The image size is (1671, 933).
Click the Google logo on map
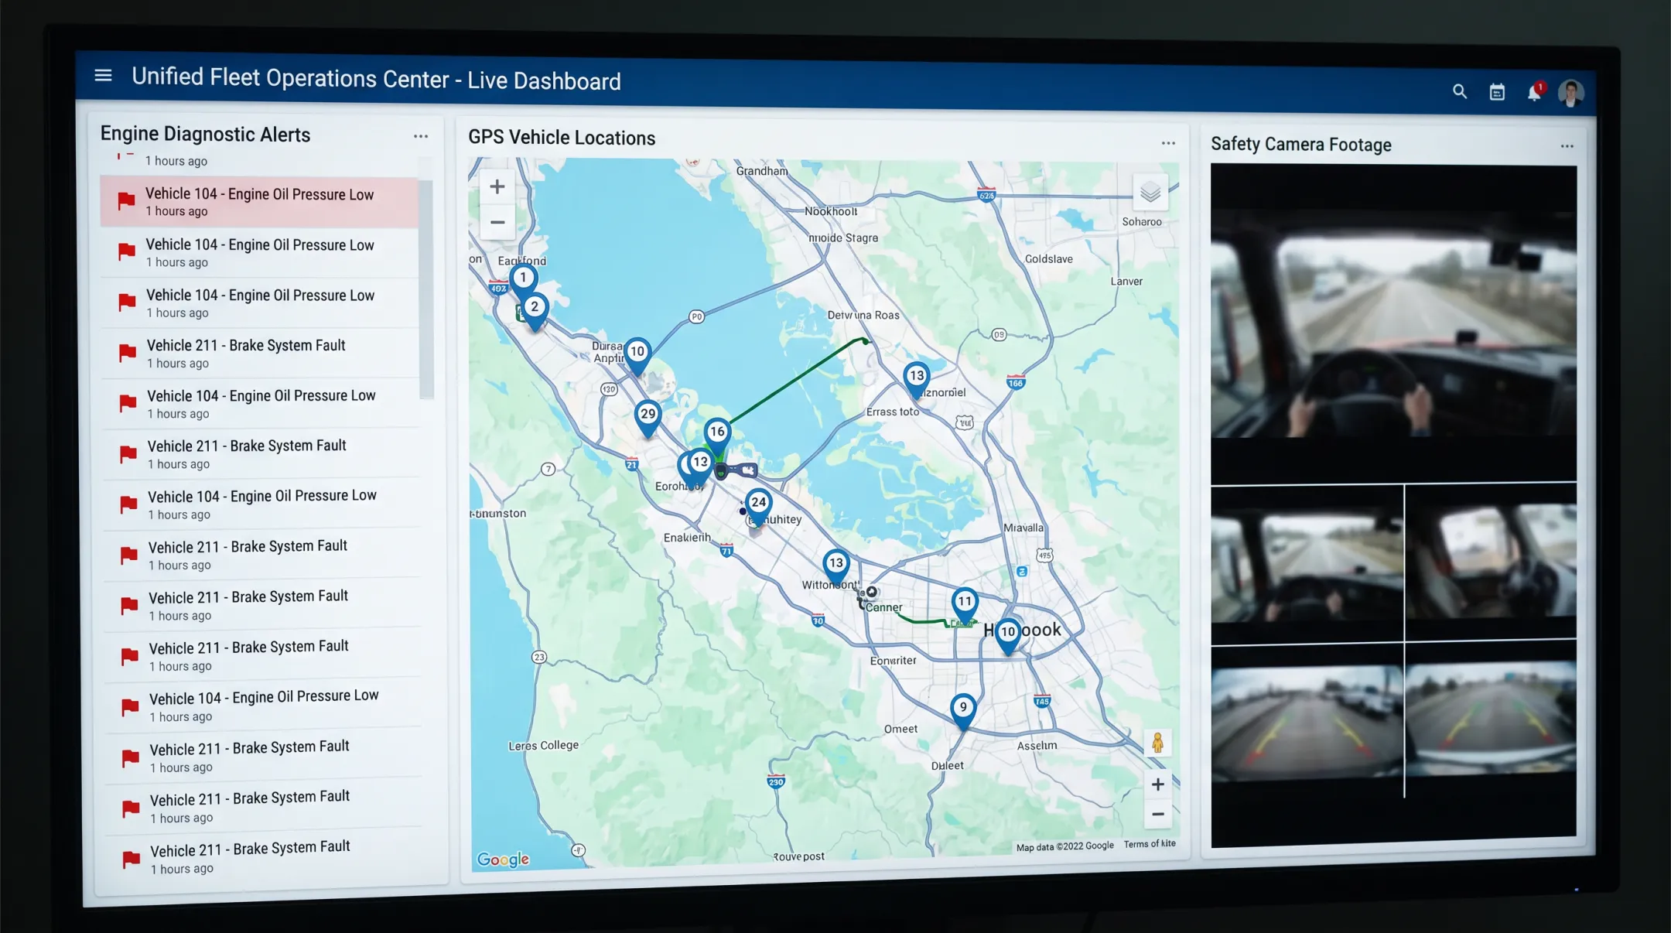(503, 860)
